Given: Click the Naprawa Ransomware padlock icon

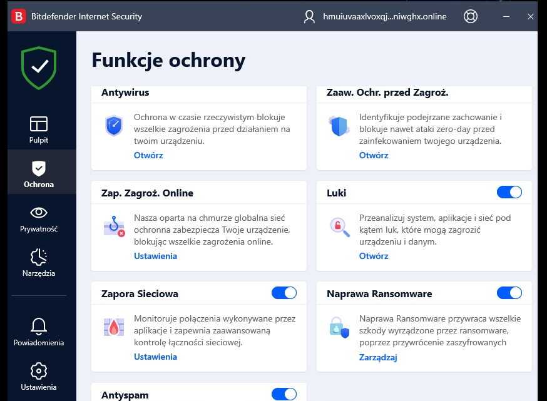Looking at the screenshot, I should (339, 327).
